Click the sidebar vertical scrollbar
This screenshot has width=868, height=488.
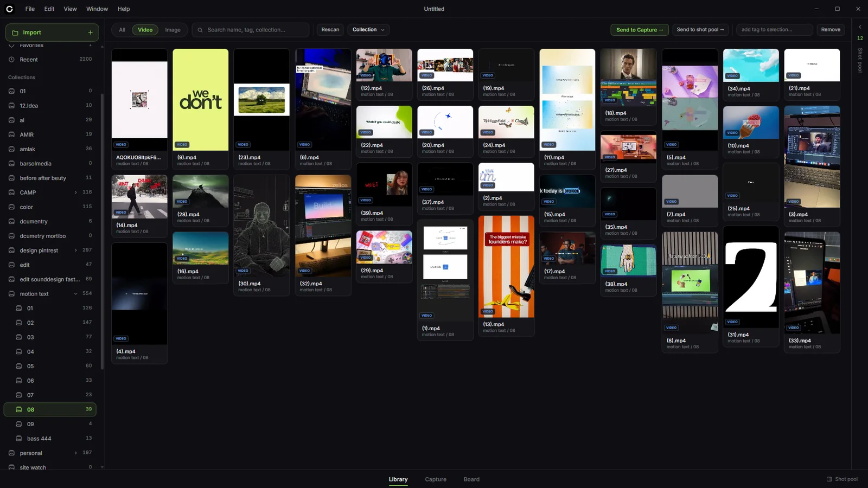click(x=102, y=230)
